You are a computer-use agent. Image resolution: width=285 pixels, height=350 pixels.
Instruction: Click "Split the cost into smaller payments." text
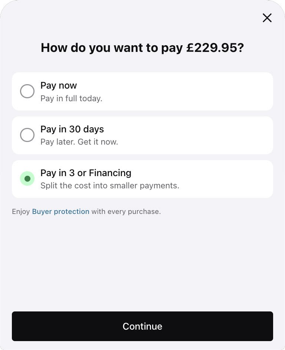pos(110,186)
